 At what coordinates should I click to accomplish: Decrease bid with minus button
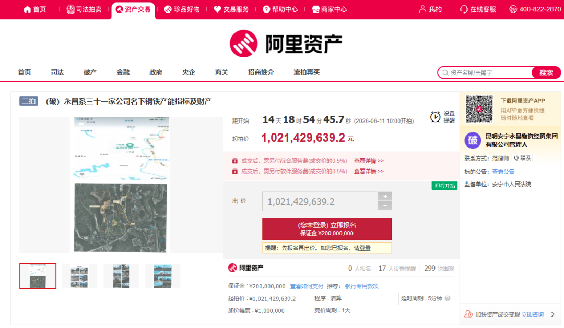[385, 206]
